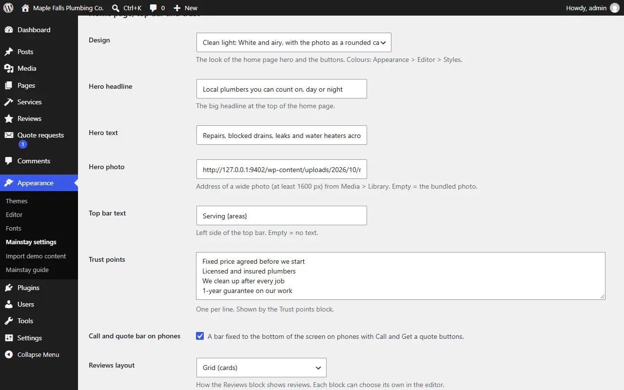Click the Ctrl+K search shortcut label
Viewport: 624px width, 390px height.
(133, 8)
